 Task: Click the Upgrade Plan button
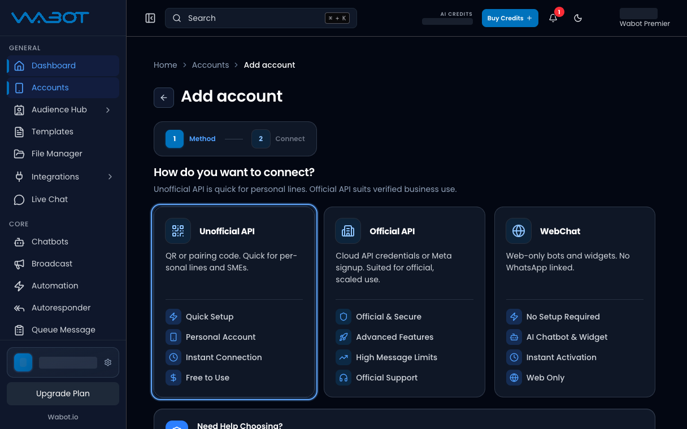click(x=63, y=393)
